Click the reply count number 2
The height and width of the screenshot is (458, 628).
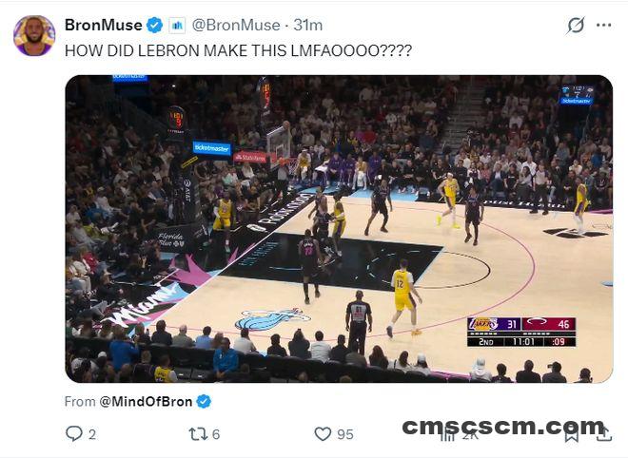tap(92, 434)
